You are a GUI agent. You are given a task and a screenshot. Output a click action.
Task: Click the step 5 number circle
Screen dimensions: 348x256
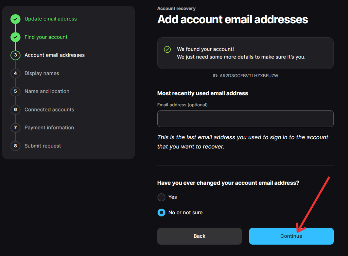[x=15, y=92]
